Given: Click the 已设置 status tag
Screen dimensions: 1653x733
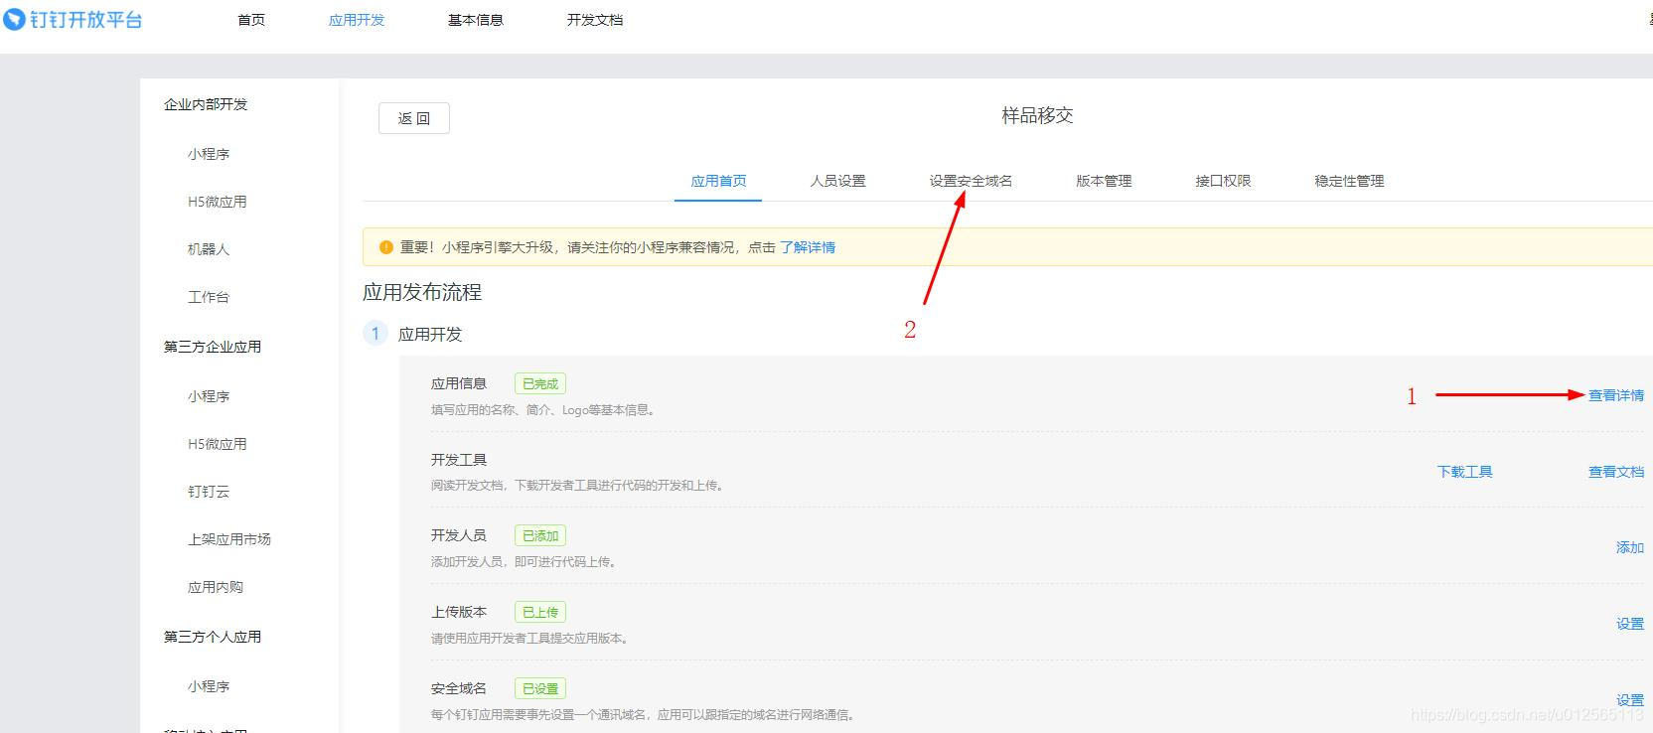Looking at the screenshot, I should click(540, 688).
